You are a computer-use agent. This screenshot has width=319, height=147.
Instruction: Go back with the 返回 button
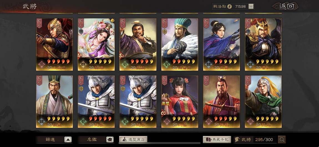click(286, 6)
